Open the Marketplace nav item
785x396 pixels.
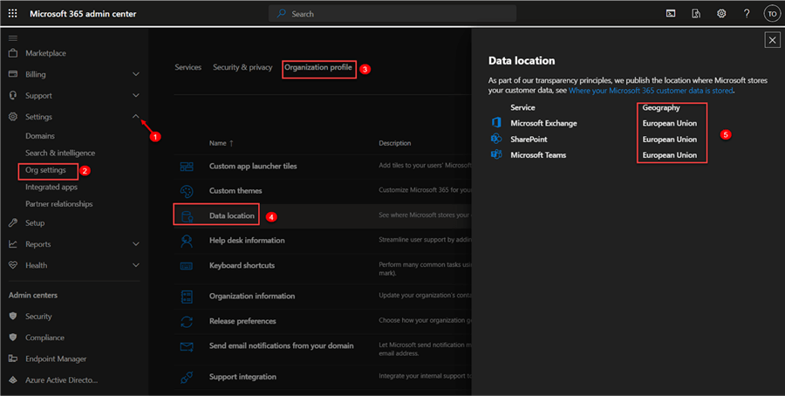[x=45, y=53]
